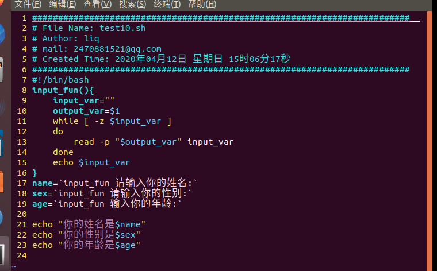This screenshot has width=437, height=271.
Task: Open the 文件(F) menu
Action: tap(28, 5)
